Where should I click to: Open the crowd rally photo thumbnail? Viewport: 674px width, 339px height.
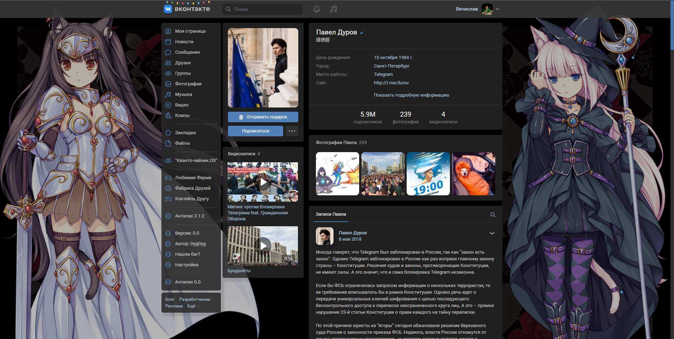click(x=383, y=174)
